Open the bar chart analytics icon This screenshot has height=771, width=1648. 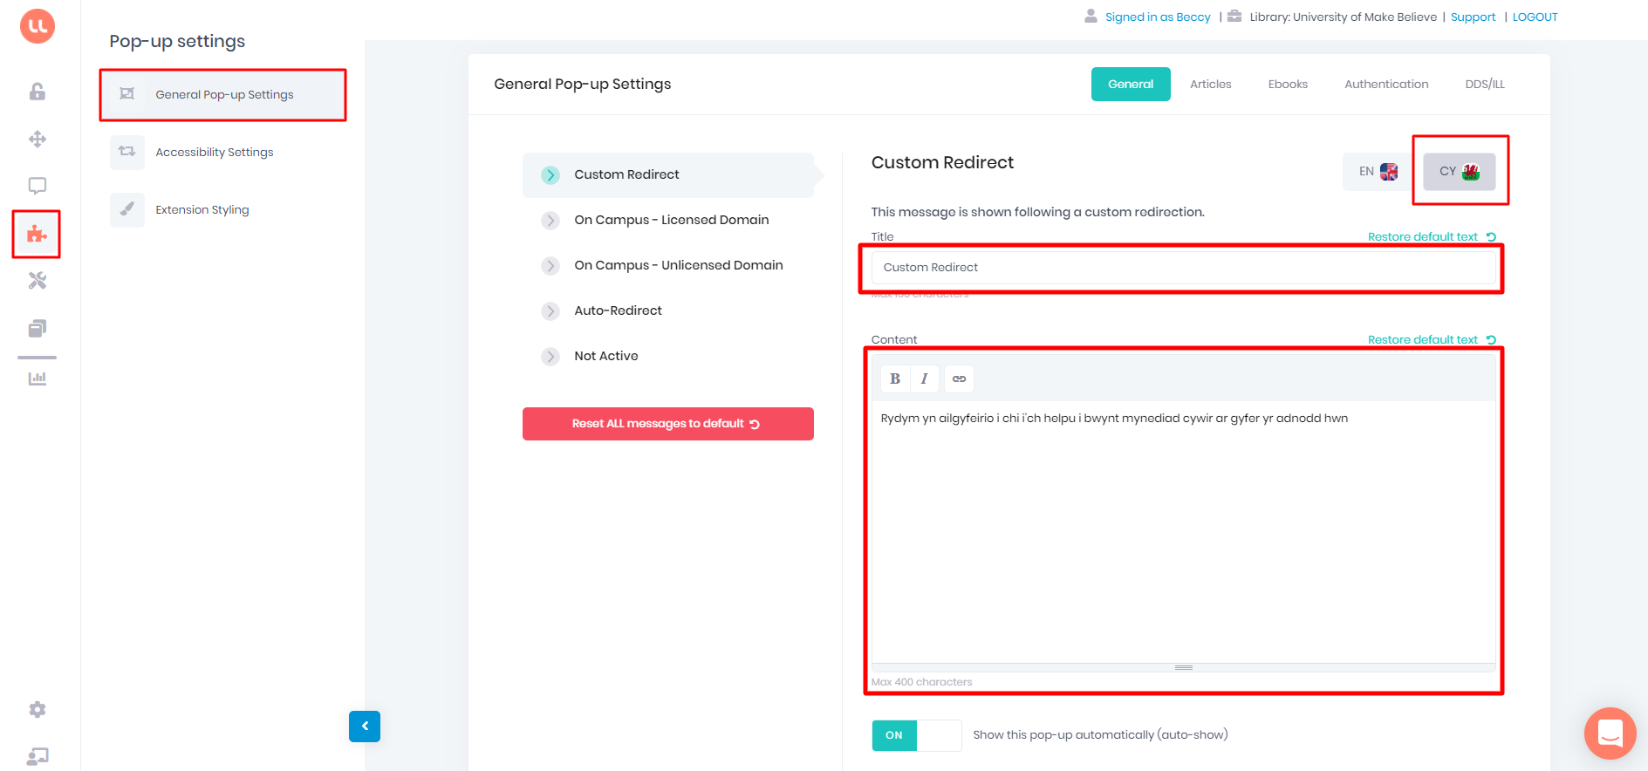click(38, 379)
